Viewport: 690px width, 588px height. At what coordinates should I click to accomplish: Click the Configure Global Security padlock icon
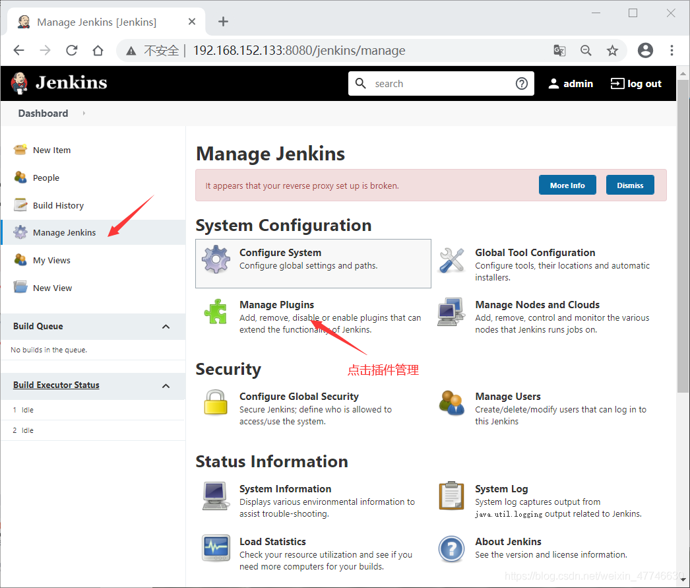tap(216, 403)
